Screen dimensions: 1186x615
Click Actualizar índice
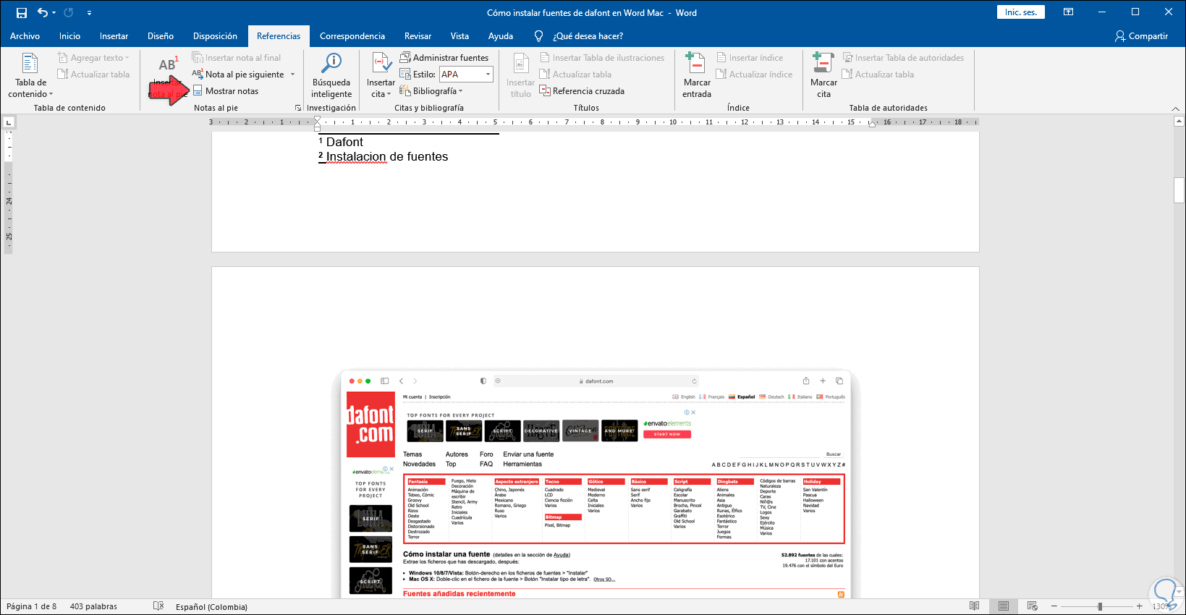(x=755, y=75)
